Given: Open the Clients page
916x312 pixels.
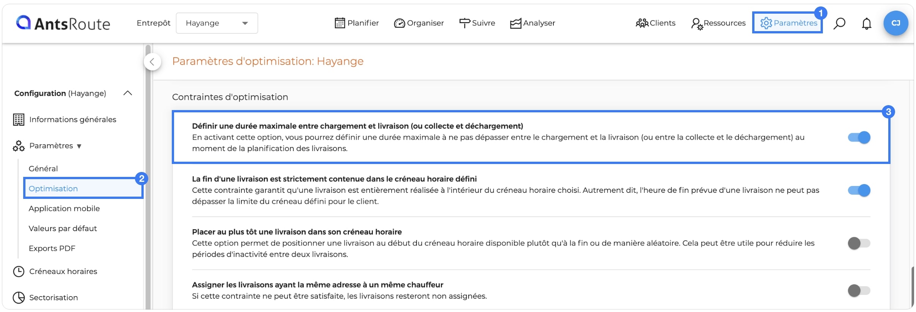Looking at the screenshot, I should tap(655, 23).
